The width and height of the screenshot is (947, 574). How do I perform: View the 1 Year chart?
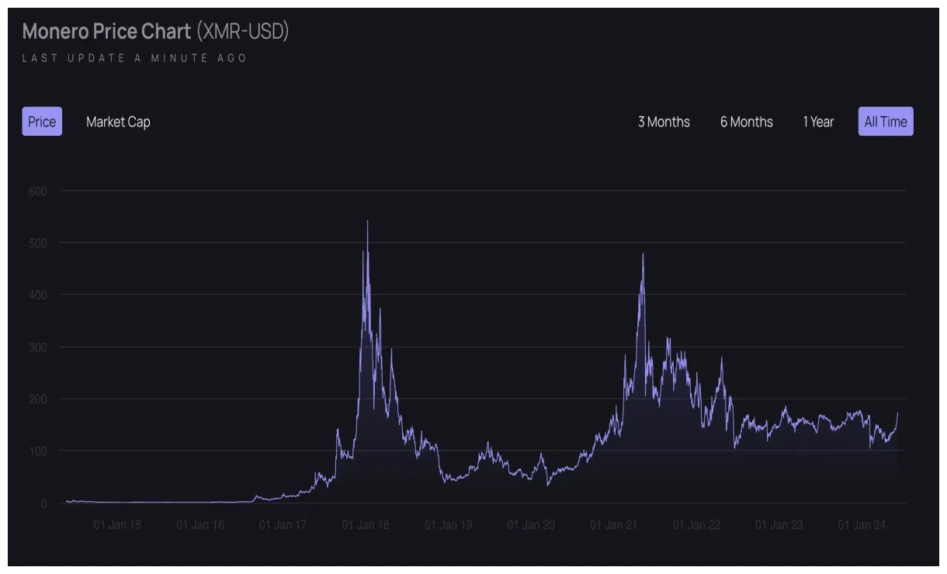(819, 122)
